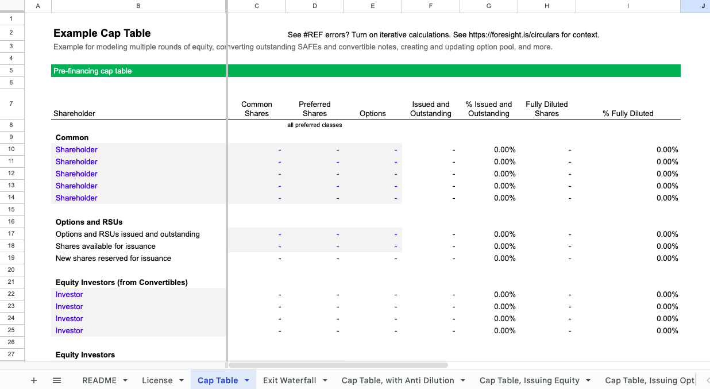This screenshot has height=389, width=710.
Task: Click Options and RSUs issued and outstanding
Action: tap(128, 234)
